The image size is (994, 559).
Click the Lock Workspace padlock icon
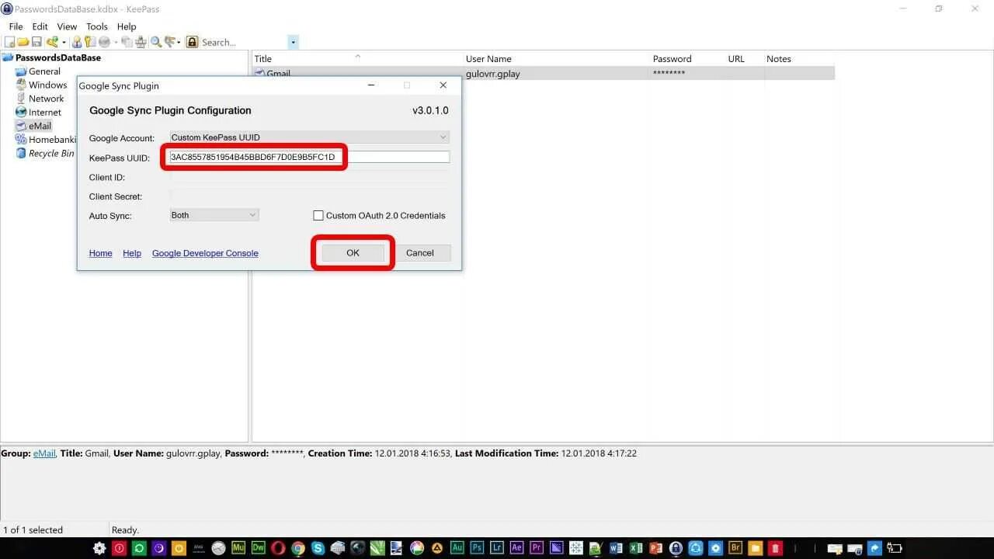point(192,42)
